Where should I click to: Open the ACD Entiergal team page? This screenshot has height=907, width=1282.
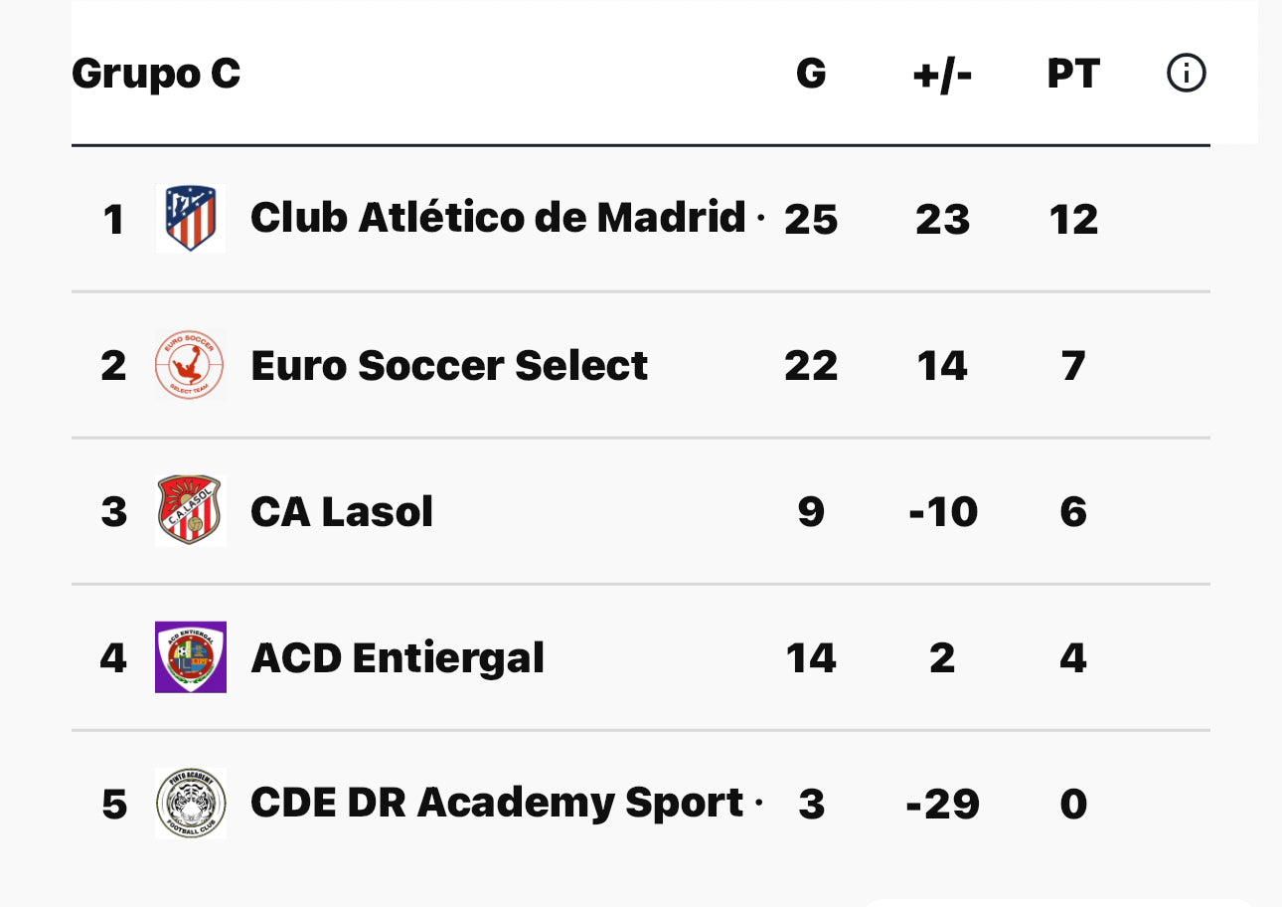tap(398, 657)
